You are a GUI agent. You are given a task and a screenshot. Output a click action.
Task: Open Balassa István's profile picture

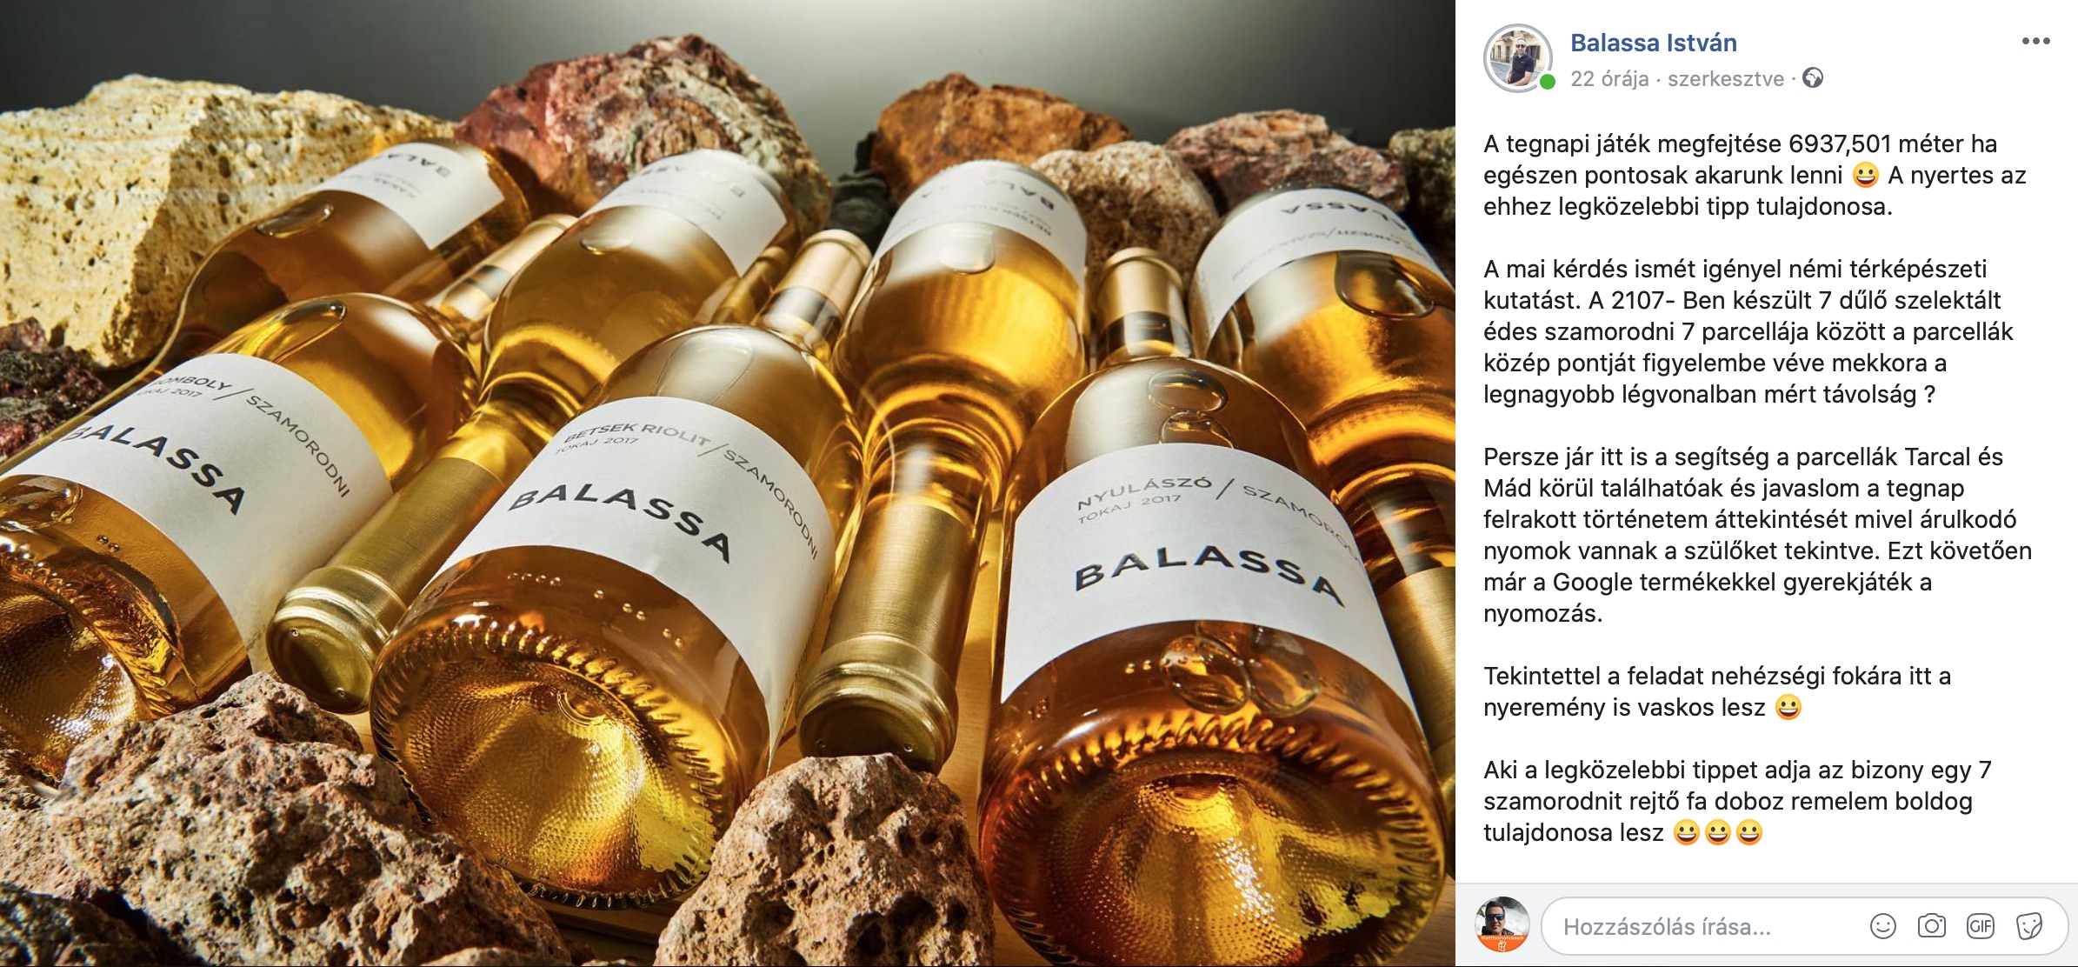tap(1517, 58)
